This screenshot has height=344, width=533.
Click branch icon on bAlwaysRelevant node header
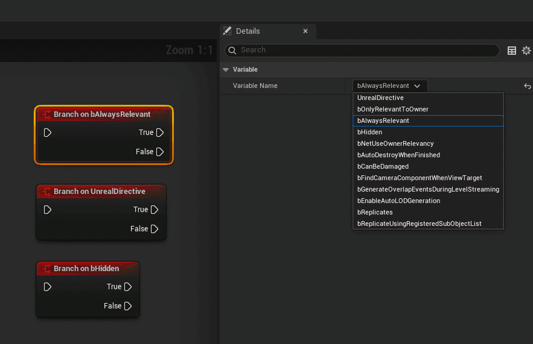(x=46, y=114)
